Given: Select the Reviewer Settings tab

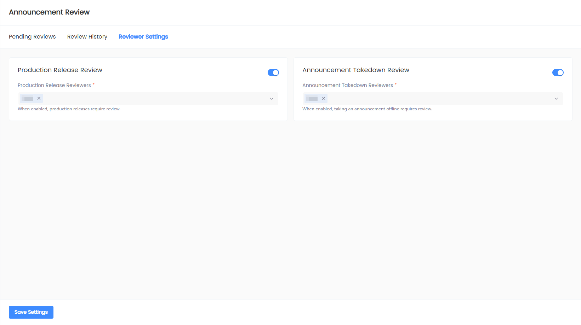Looking at the screenshot, I should (x=143, y=37).
